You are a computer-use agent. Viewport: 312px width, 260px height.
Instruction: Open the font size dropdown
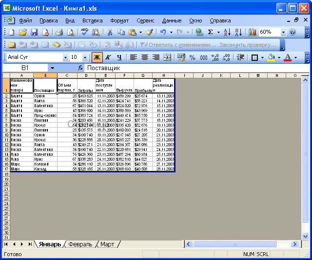[85, 57]
